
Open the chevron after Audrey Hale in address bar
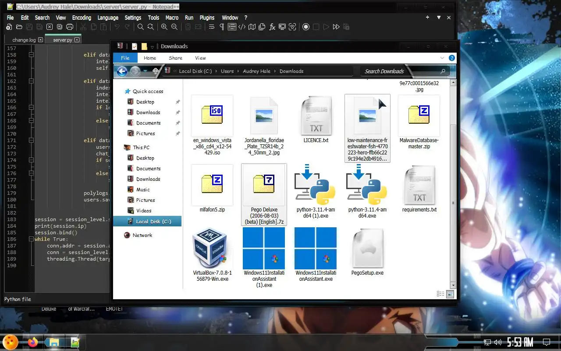(275, 71)
